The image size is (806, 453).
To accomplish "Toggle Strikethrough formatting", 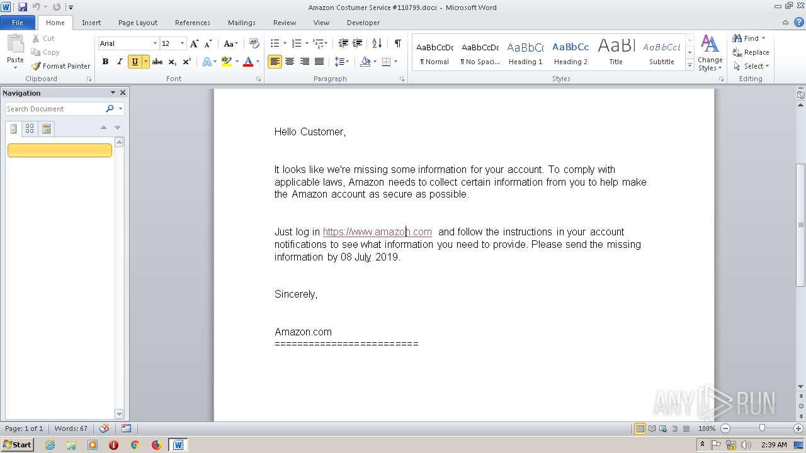I will pos(157,62).
